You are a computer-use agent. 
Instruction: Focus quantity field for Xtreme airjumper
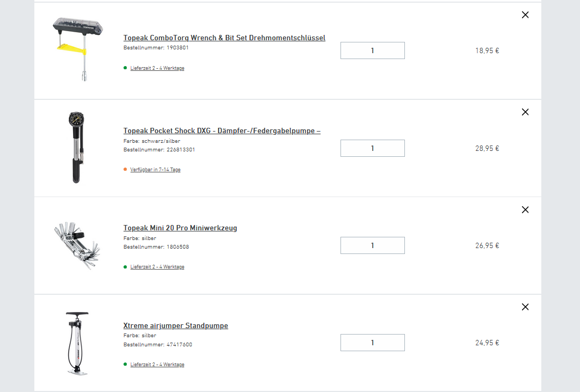click(x=372, y=343)
